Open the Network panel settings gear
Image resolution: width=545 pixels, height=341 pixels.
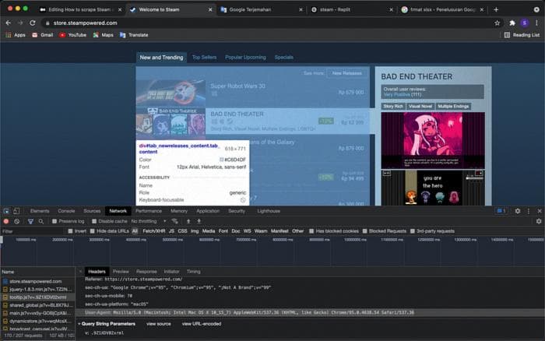[539, 221]
